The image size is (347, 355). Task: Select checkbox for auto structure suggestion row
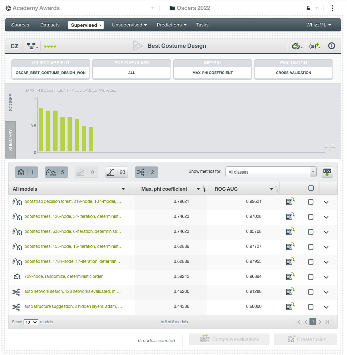311,307
